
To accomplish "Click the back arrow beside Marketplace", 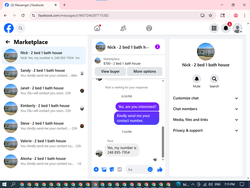I will click(7, 42).
